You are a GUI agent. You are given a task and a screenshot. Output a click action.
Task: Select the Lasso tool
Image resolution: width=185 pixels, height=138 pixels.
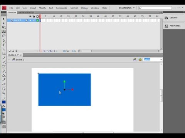(x=4, y=36)
